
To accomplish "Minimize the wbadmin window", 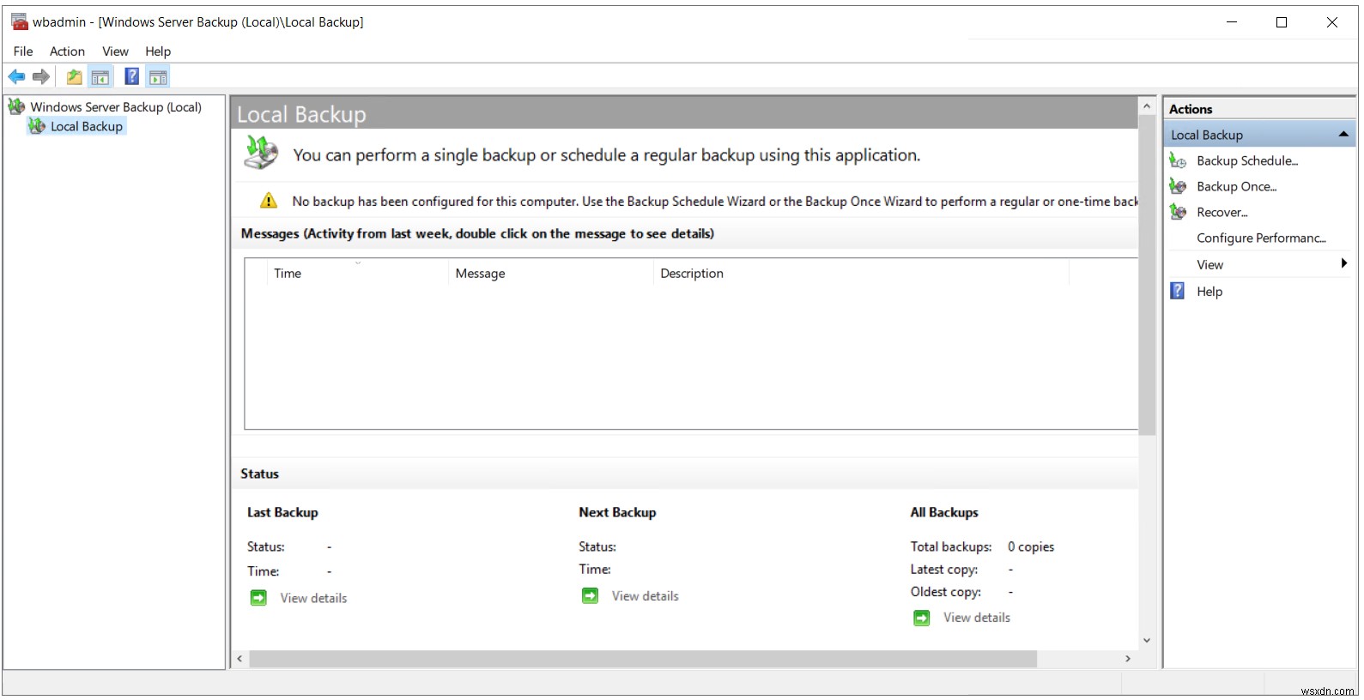I will (1232, 22).
